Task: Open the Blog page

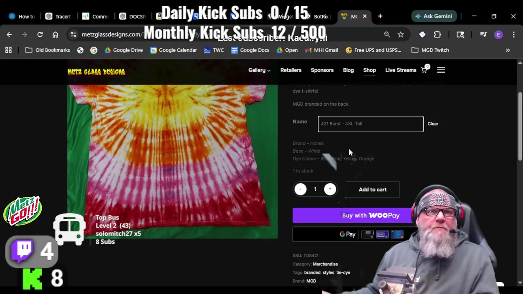Action: (349, 70)
